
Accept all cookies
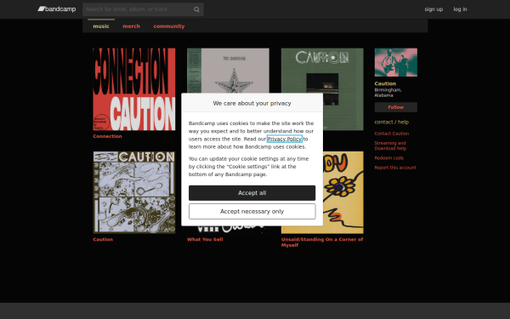coord(252,193)
